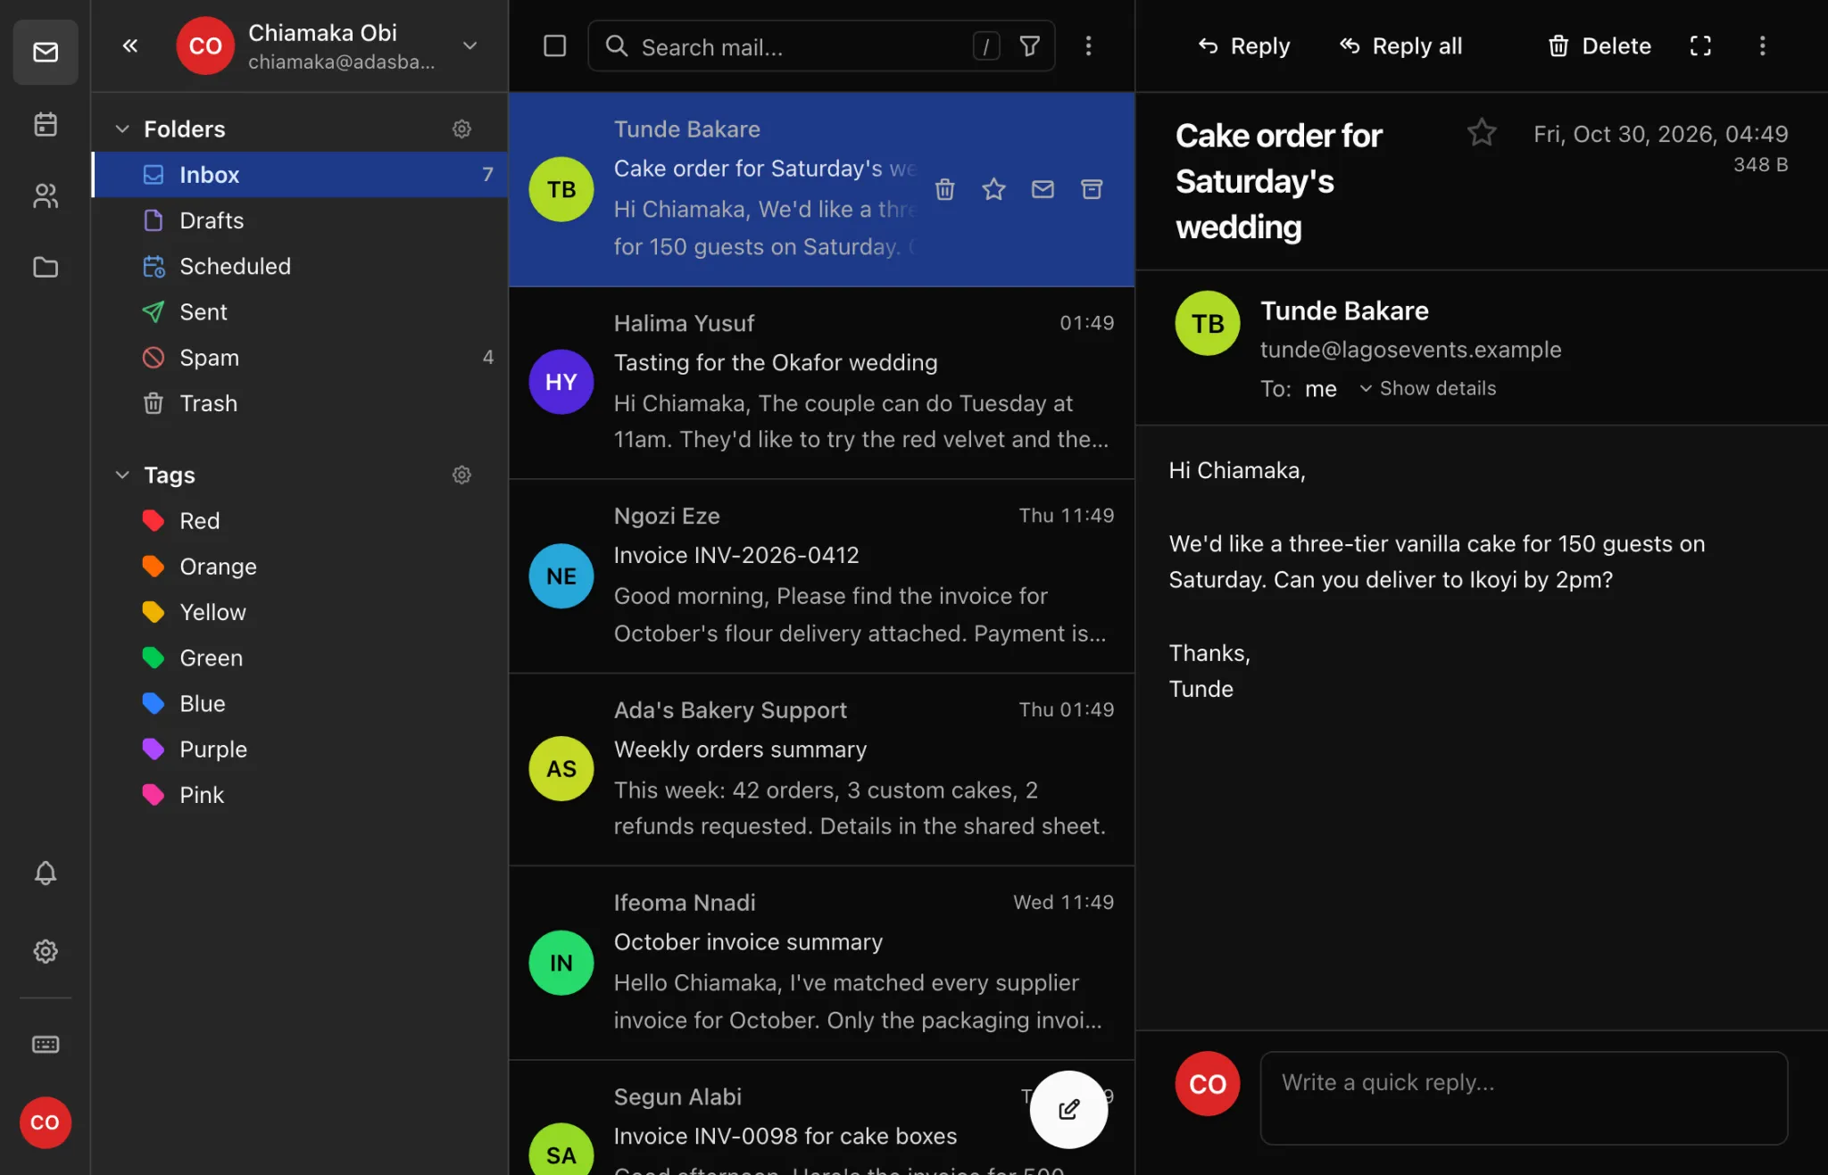Show keyboard shortcuts icon

(x=46, y=1044)
